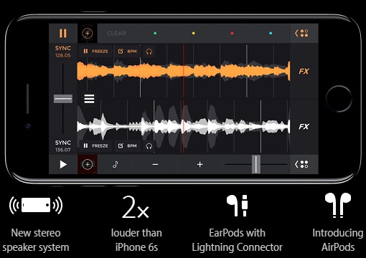Screen dimensions: 366x258
Task: Select the yellow cue point dot
Action: [x=194, y=33]
